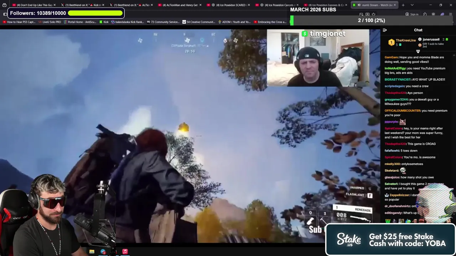The height and width of the screenshot is (256, 456).
Task: Open LiveU Solo PRO bookmark
Action: pyautogui.click(x=49, y=22)
